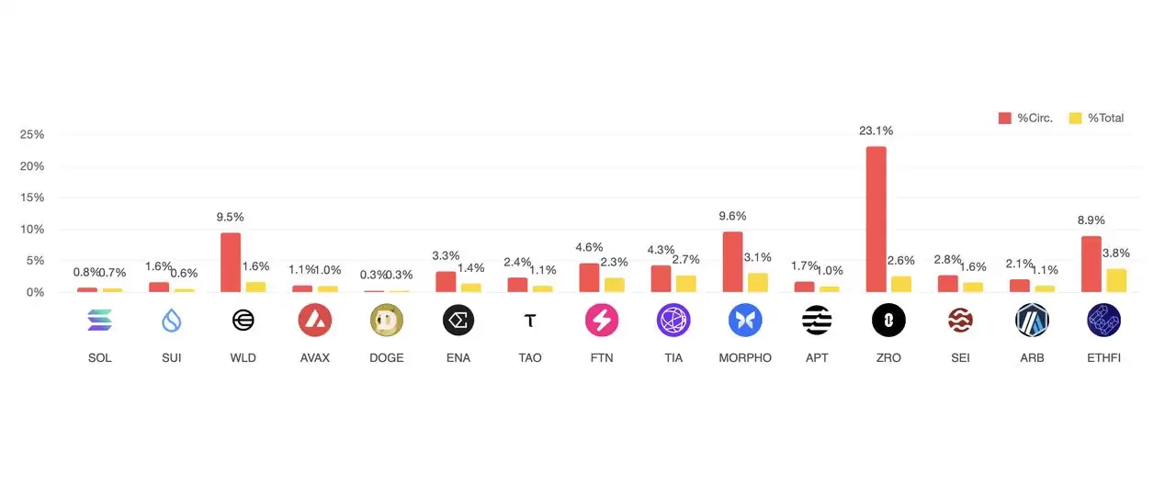Click the LayerZero (ZRO) black icon
1176x496 pixels.
click(x=888, y=320)
